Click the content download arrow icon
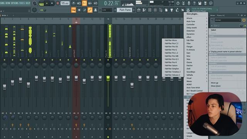Image resolution: width=247 pixels, height=139 pixels. (x=188, y=10)
